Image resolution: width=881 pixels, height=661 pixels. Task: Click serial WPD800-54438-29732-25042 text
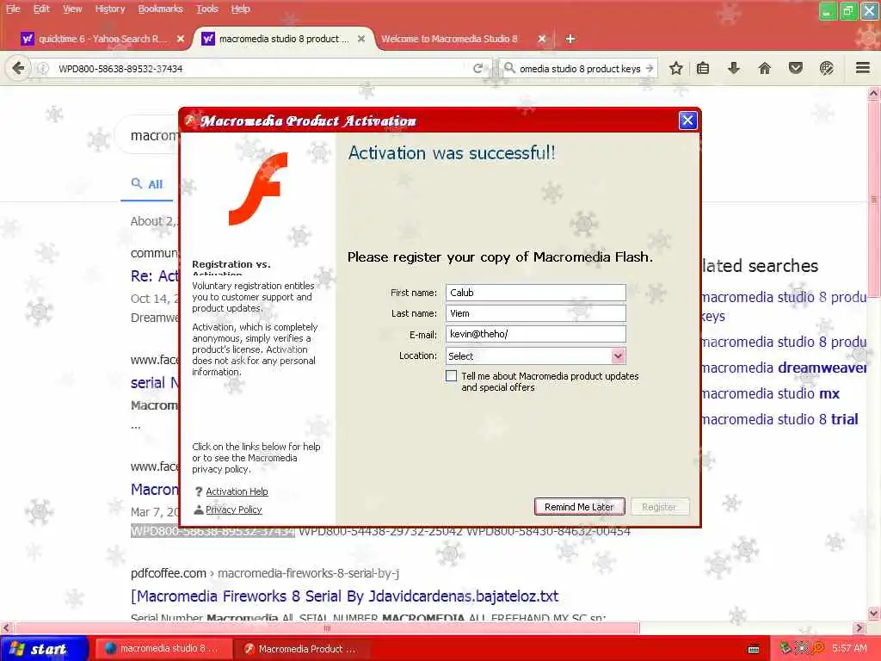click(x=380, y=531)
